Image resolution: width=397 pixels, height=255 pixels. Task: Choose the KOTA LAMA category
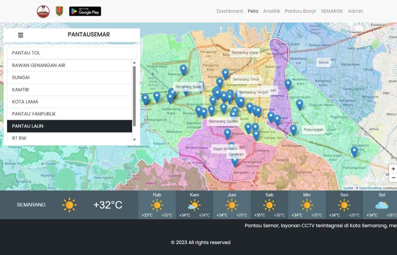pos(69,102)
